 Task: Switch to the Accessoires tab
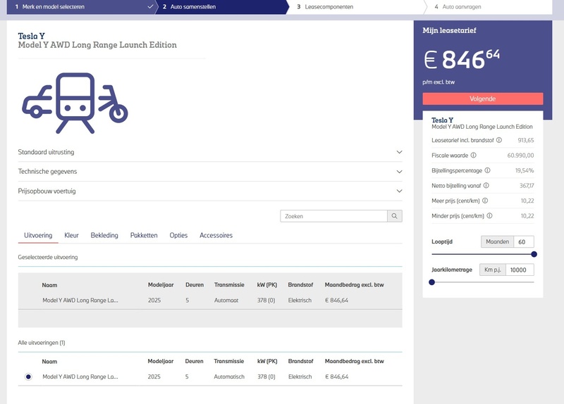[x=216, y=235]
